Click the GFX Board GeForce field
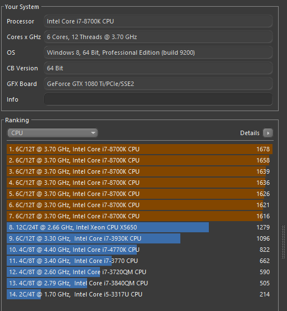This screenshot has height=311, width=287. (x=158, y=84)
